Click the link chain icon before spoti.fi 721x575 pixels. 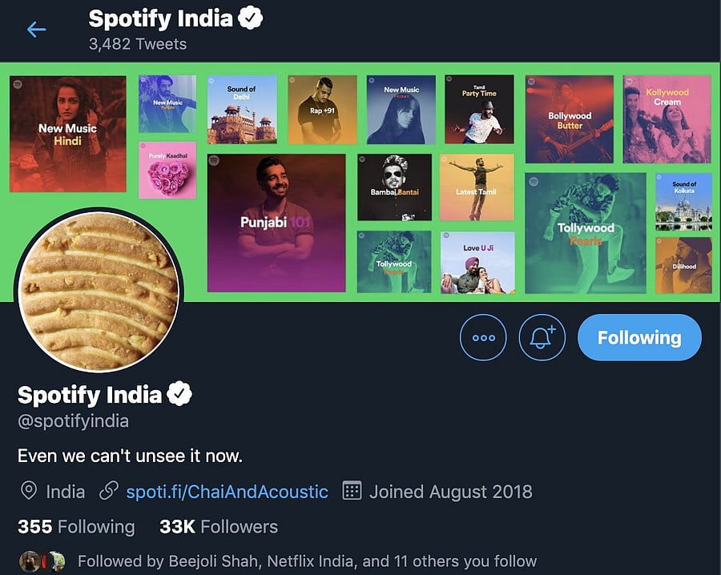pos(108,491)
